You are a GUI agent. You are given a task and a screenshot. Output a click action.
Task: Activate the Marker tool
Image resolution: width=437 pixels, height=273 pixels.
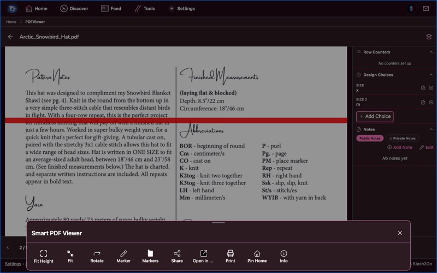coord(123,257)
